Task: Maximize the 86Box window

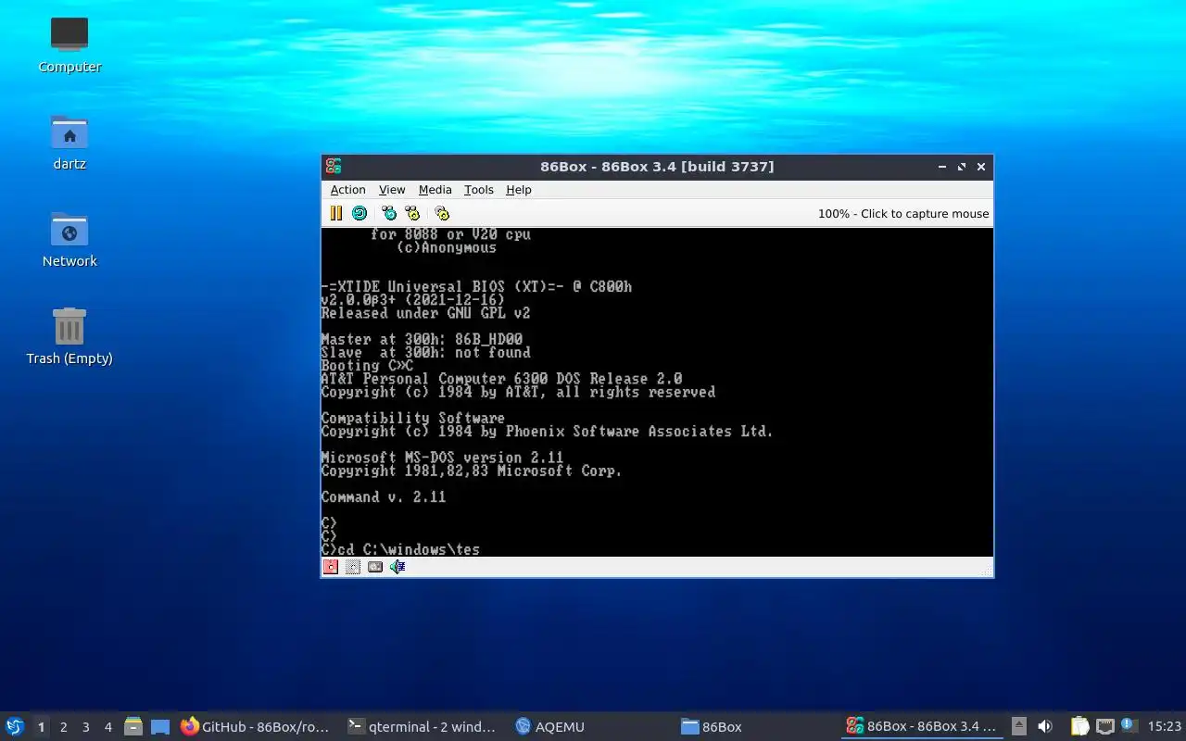Action: pos(962,167)
